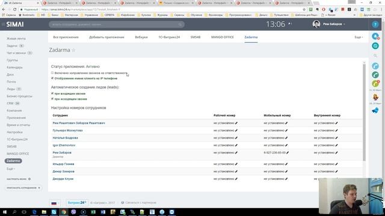Screen dimensions: 385x216
Task: Open employee Гульнара Махмутова profile link
Action: click(67, 131)
